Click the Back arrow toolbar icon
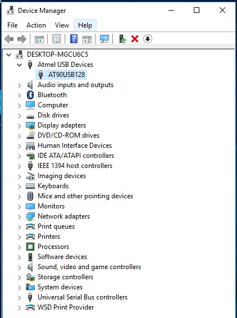The image size is (237, 318). tap(9, 39)
